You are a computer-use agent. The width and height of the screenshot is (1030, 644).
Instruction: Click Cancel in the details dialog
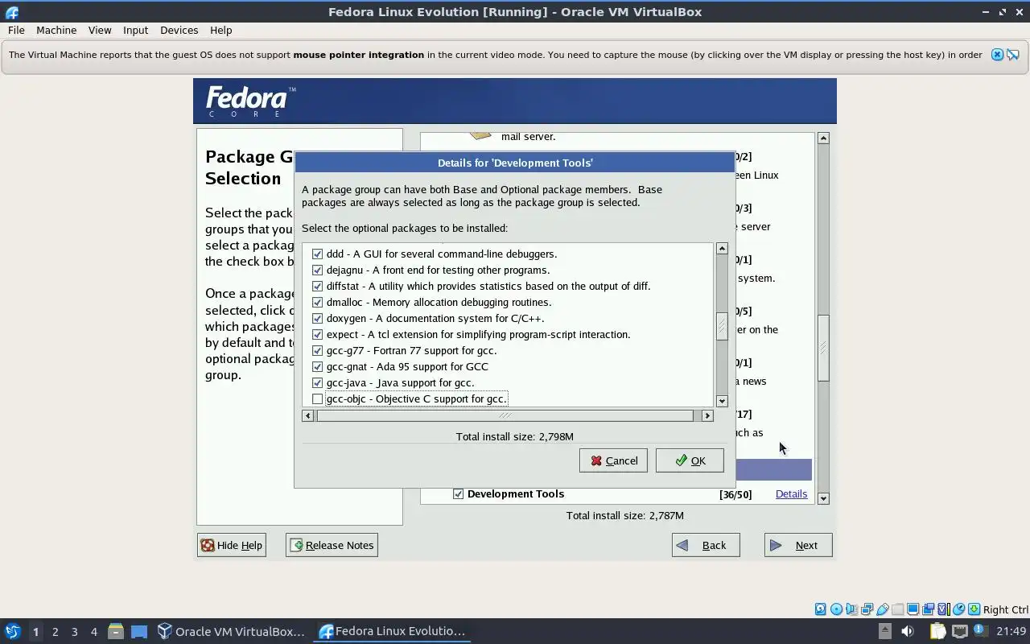click(613, 460)
